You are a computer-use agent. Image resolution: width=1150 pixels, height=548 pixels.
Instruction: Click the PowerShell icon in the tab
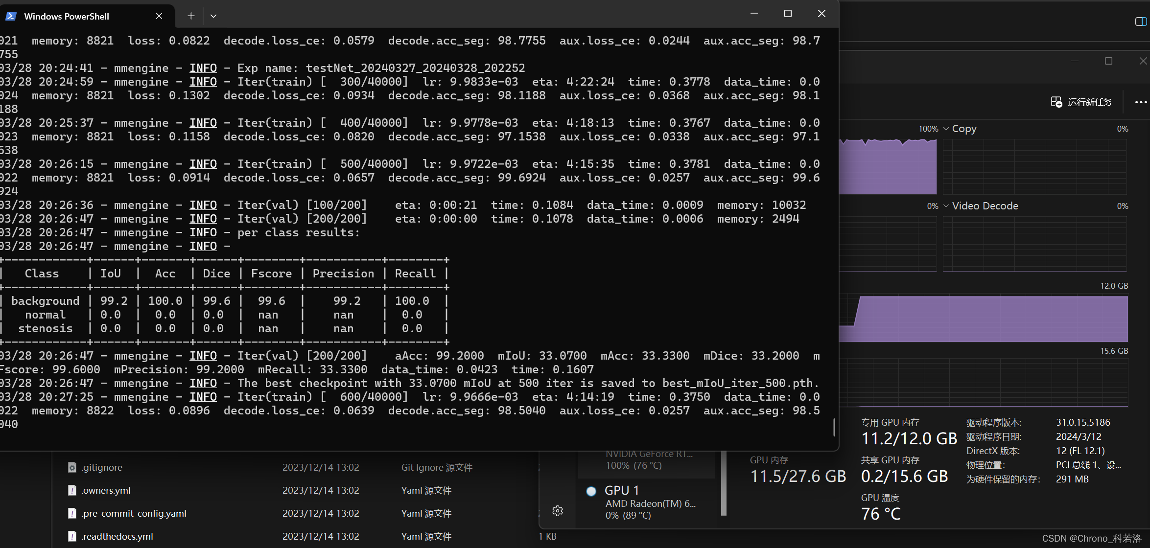[x=11, y=16]
